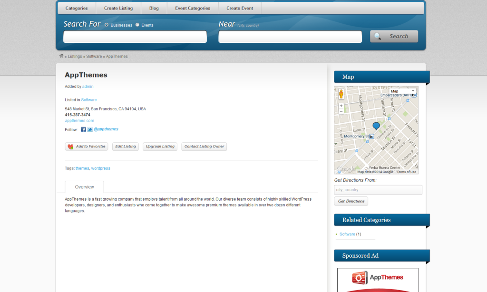Open the Event Categories menu

coord(193,8)
